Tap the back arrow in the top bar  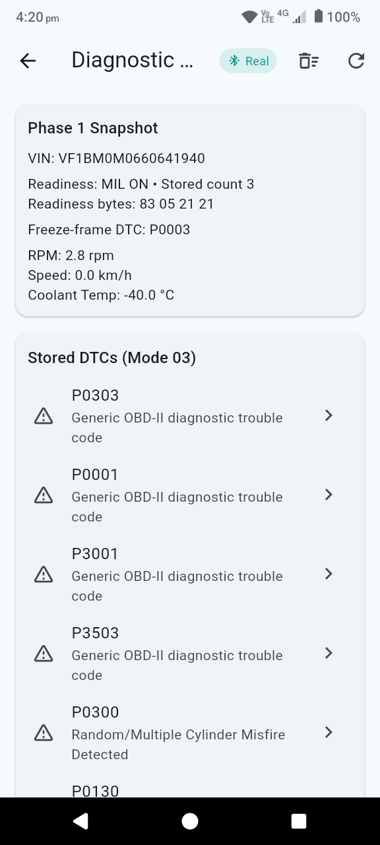(x=27, y=60)
